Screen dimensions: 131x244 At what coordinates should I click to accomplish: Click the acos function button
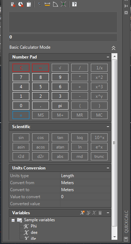[41, 147]
